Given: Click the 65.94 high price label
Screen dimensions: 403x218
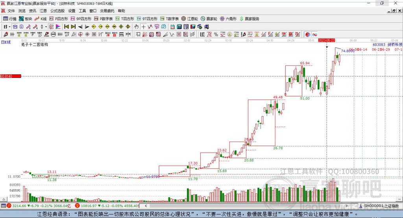Looking at the screenshot, I should (305, 63).
